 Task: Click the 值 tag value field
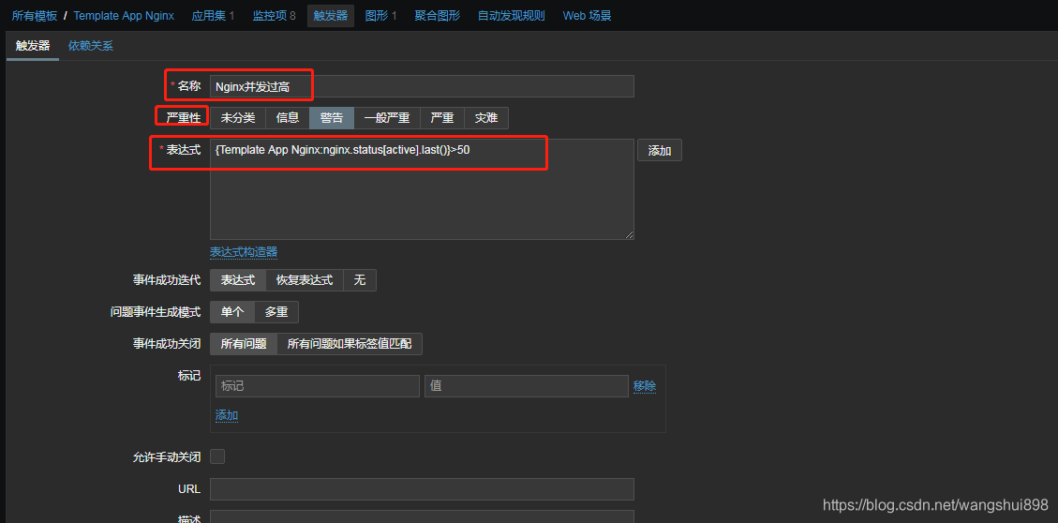(x=527, y=386)
